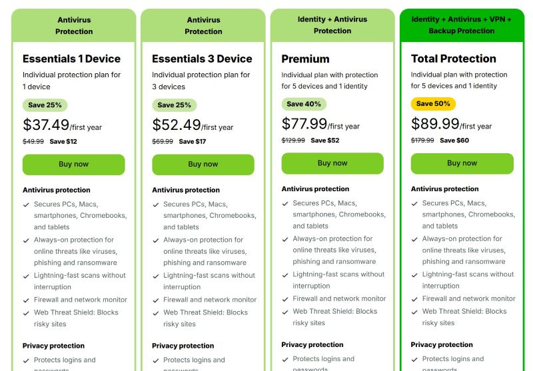Click the Identity + Antivirus Protection header
Screen dimensions: 533x371
(332, 25)
